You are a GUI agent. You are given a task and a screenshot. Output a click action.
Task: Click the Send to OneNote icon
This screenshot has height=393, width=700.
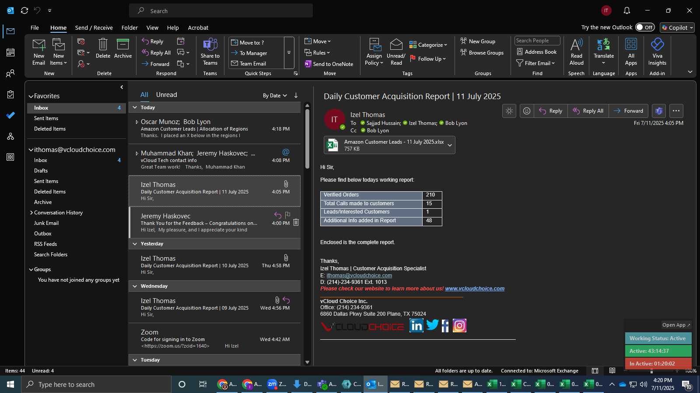pos(329,64)
